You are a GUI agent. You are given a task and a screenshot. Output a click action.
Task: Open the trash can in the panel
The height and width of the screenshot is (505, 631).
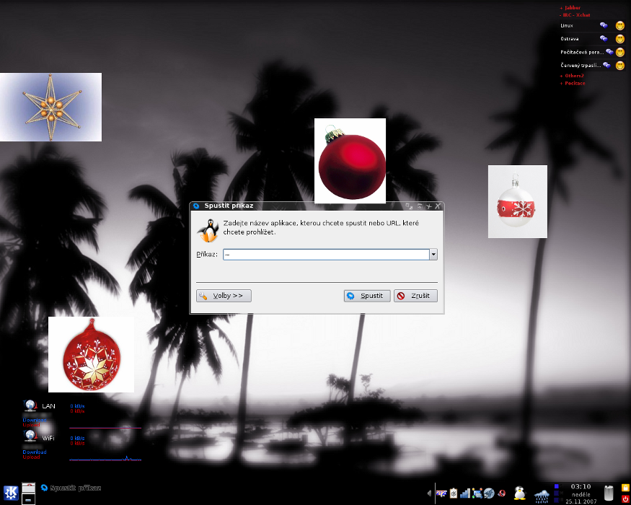609,493
